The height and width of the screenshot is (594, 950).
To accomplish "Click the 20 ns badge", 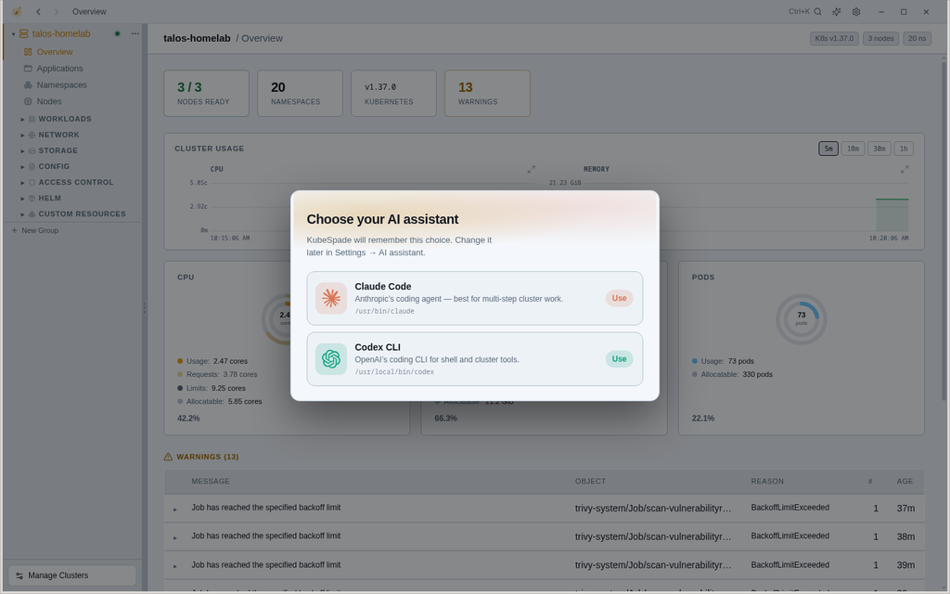I will 918,38.
